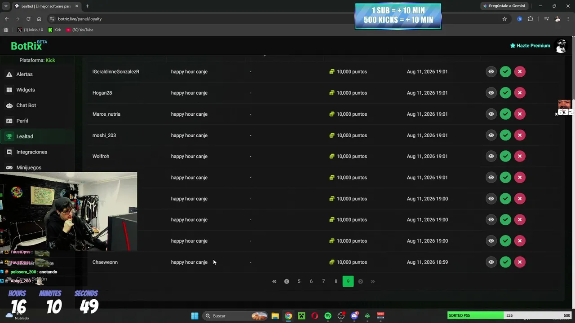
Task: Approve Marce_nutria's redemption
Action: [505, 114]
